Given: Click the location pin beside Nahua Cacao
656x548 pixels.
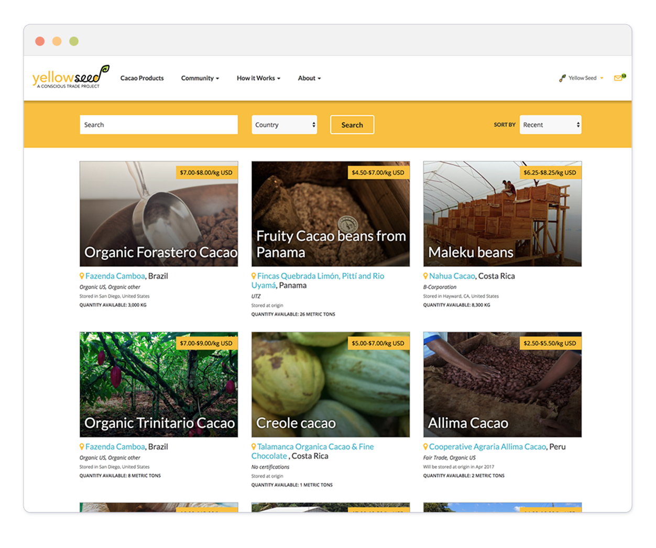Looking at the screenshot, I should click(x=425, y=276).
